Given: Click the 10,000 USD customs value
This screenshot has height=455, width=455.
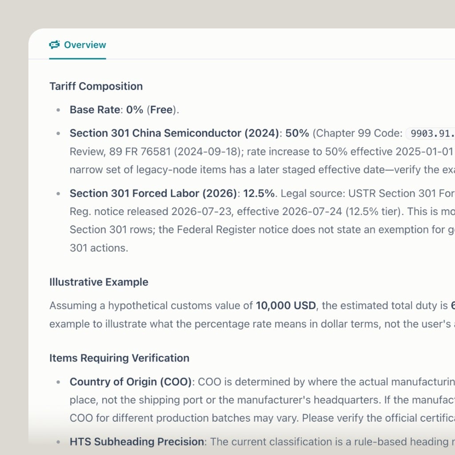Looking at the screenshot, I should pos(286,306).
